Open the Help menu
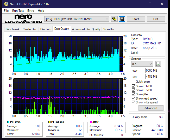The height and width of the screenshot is (140, 170). point(41,11)
